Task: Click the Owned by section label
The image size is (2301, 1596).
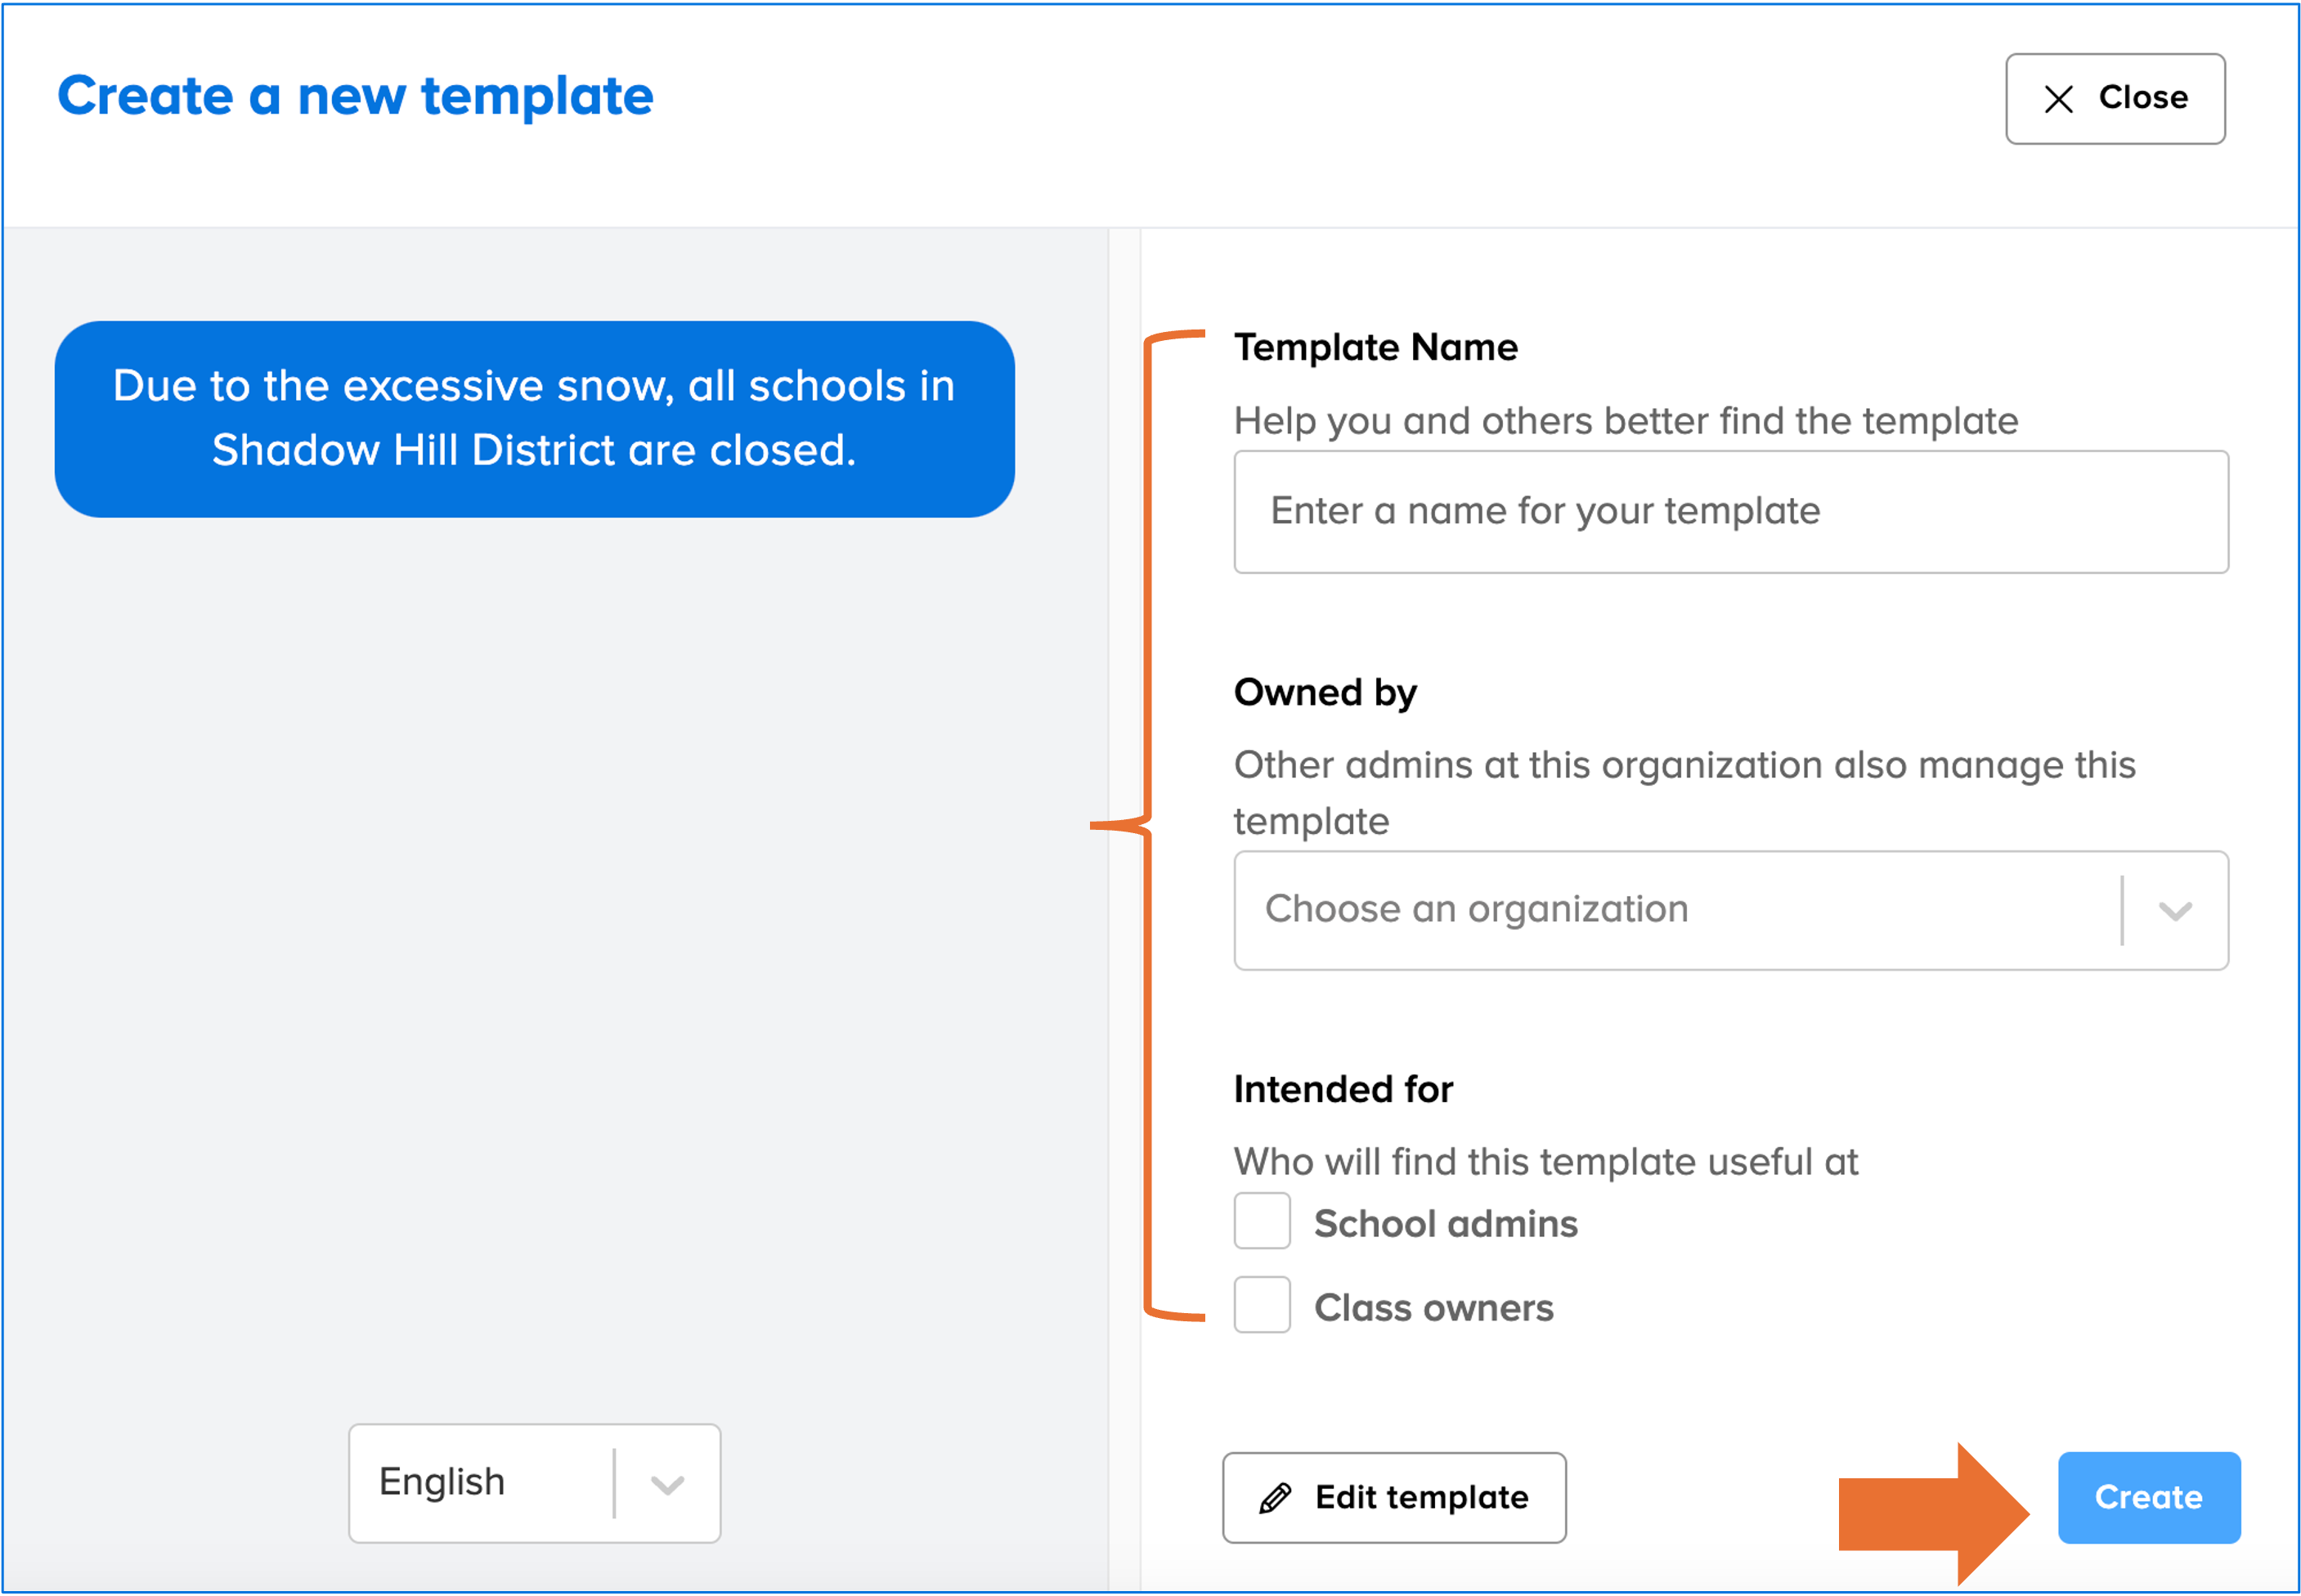Action: [x=1324, y=692]
